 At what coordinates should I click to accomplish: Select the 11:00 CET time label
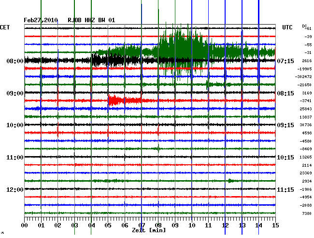[x=15, y=158]
